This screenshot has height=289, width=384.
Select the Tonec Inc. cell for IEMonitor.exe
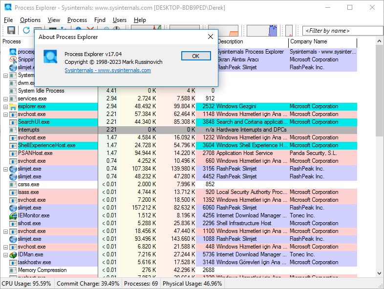coord(302,215)
